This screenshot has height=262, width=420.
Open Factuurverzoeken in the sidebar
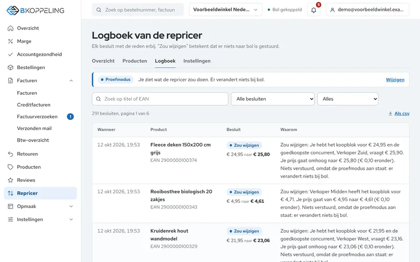[x=37, y=116]
